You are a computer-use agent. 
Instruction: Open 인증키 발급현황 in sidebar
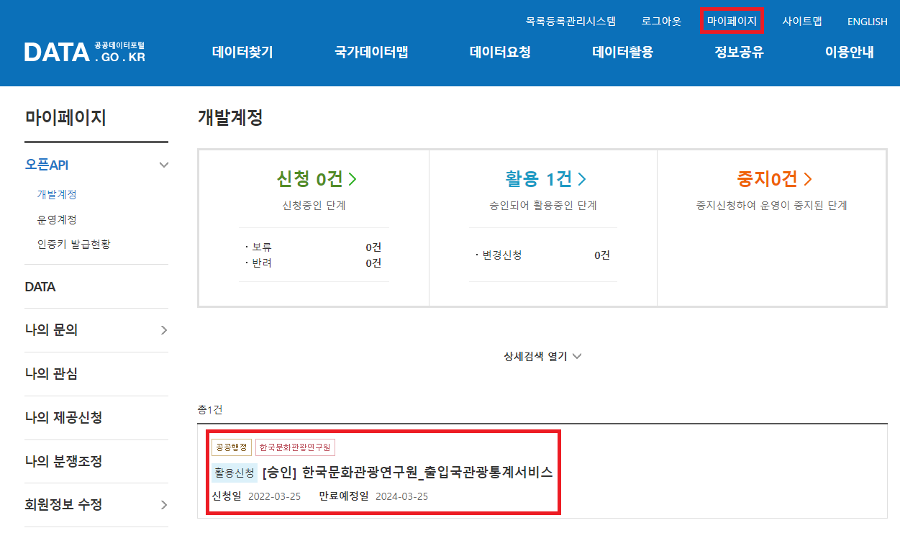coord(74,244)
